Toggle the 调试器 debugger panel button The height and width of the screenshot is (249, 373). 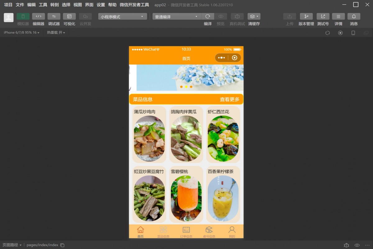[54, 16]
